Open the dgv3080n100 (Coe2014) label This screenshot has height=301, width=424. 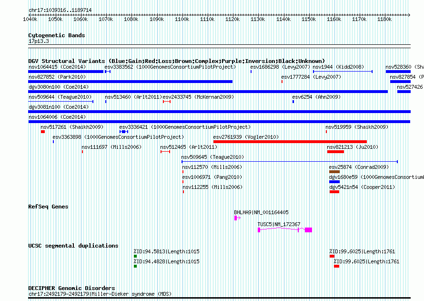click(59, 87)
